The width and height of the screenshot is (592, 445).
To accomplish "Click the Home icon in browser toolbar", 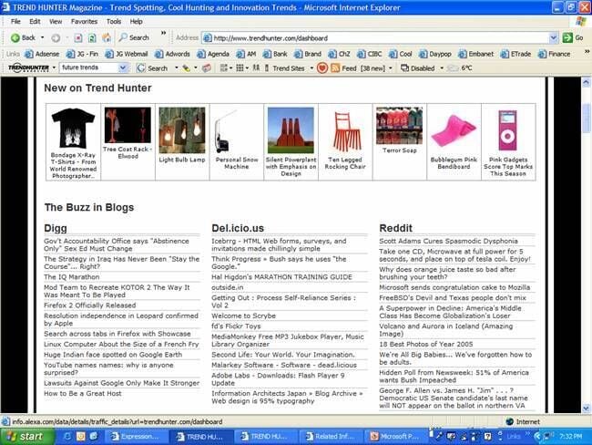I will (x=107, y=37).
